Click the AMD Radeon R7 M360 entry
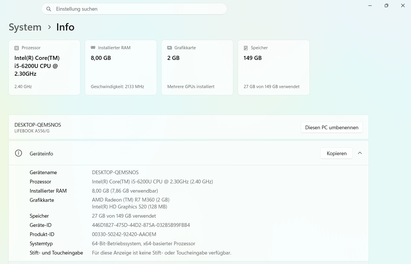Screen dimensions: 411x264 click(x=131, y=200)
